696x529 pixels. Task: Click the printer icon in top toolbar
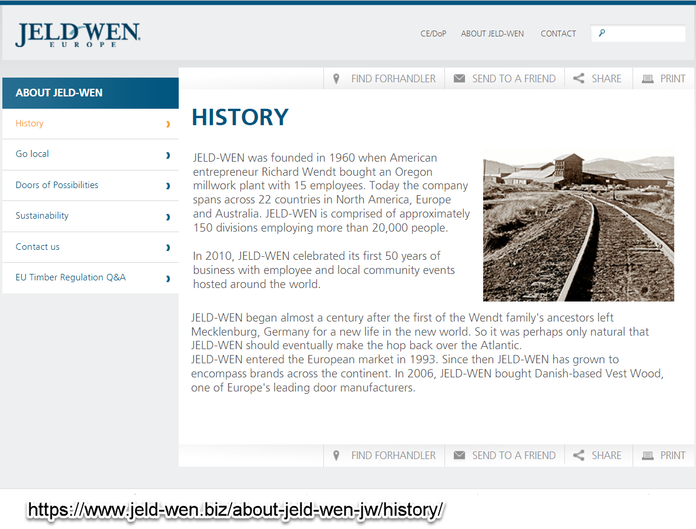point(648,79)
